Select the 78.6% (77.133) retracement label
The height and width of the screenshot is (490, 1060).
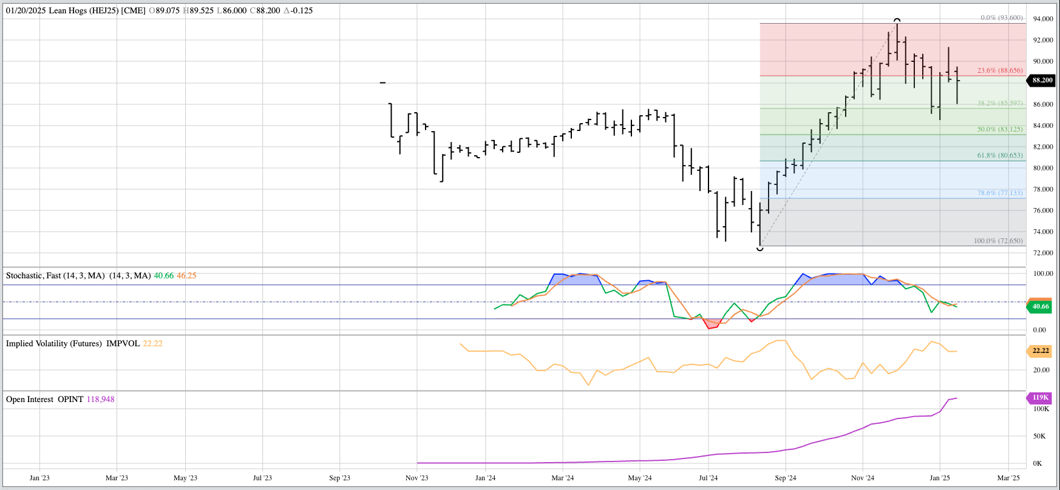999,193
